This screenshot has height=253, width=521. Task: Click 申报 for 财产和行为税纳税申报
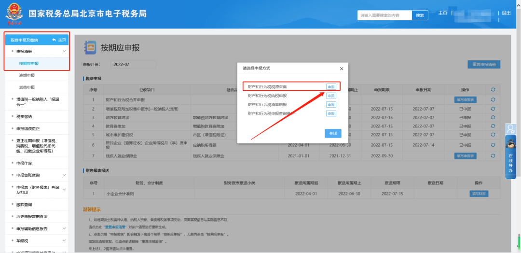tap(331, 96)
